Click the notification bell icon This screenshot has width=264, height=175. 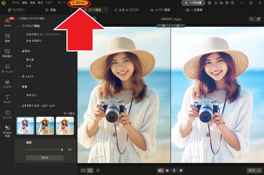(x=215, y=3)
